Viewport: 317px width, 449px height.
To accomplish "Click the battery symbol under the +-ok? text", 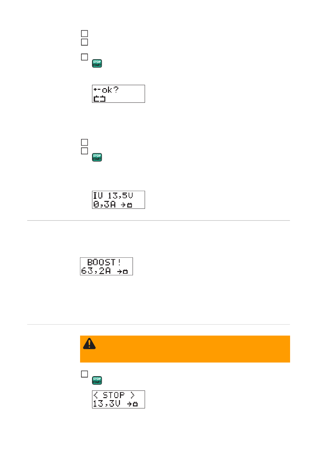I will [99, 98].
